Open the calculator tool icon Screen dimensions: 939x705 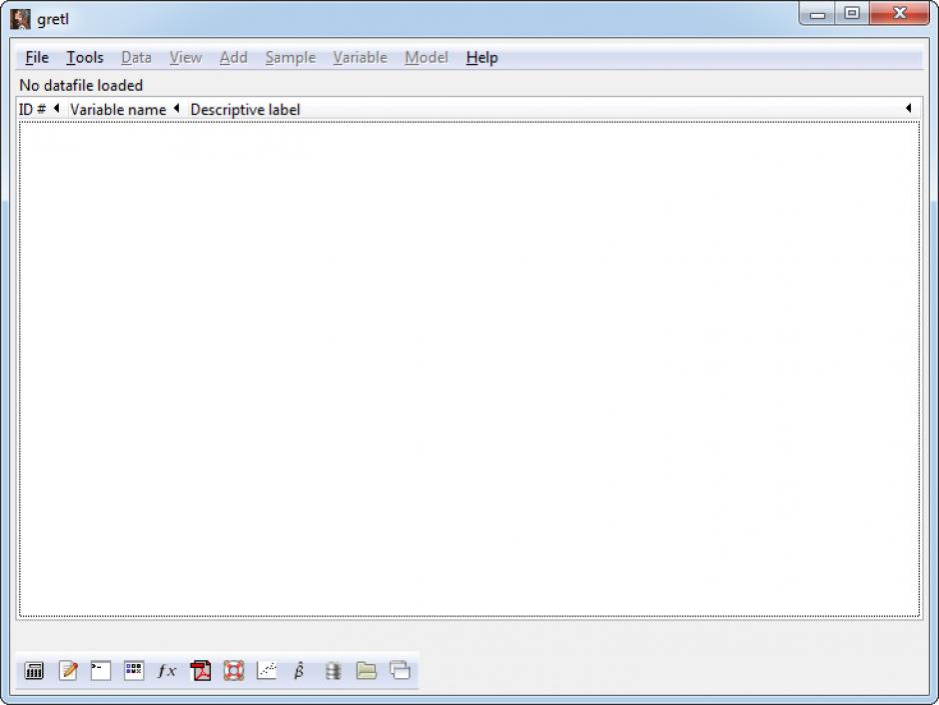click(34, 670)
